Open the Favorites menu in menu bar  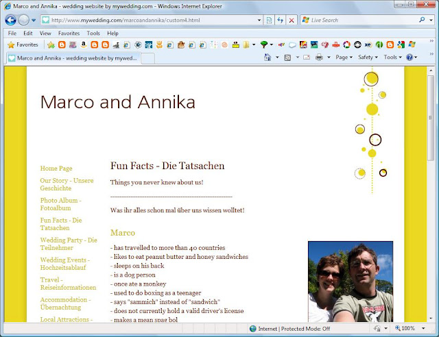(69, 34)
